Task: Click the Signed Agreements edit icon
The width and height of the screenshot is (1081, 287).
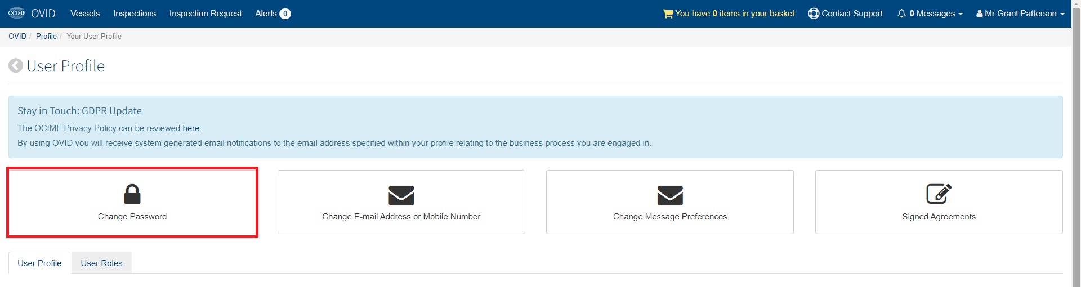Action: pyautogui.click(x=939, y=194)
